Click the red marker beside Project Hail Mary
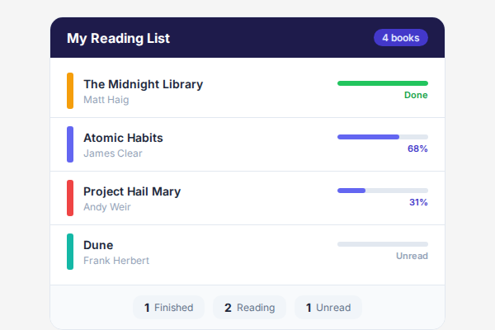This screenshot has width=495, height=330. coord(70,198)
